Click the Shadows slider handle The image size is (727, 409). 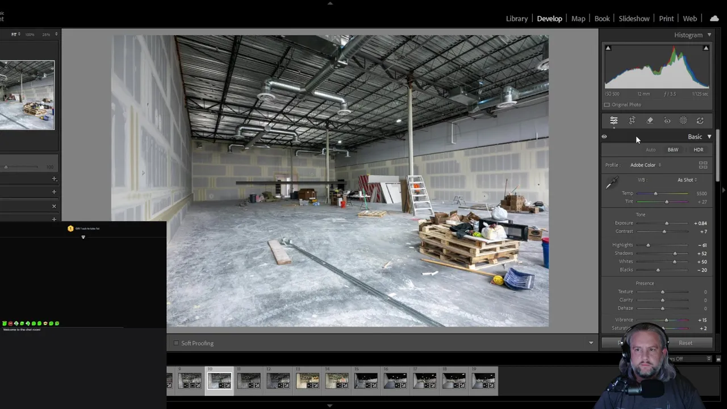[x=675, y=253]
